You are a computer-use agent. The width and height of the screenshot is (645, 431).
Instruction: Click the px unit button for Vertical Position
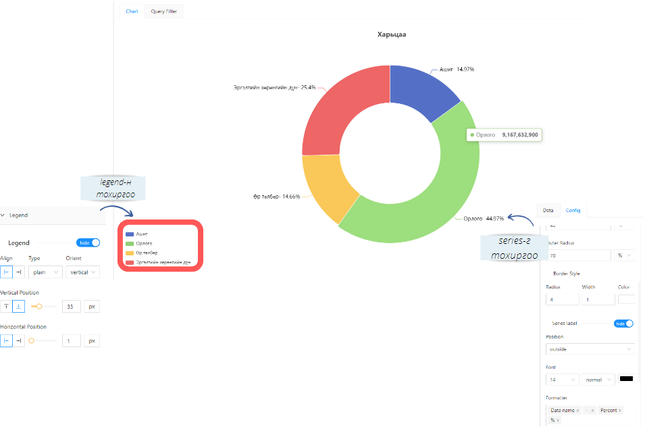[x=91, y=305]
